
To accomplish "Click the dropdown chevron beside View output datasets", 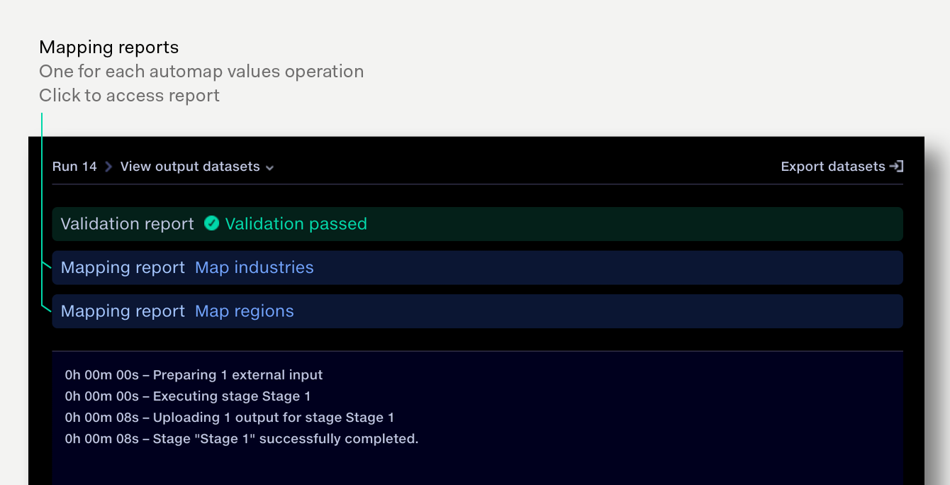I will (269, 167).
